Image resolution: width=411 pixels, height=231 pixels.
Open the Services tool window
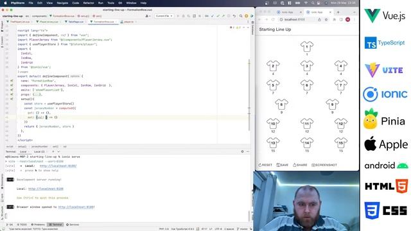pos(73,225)
